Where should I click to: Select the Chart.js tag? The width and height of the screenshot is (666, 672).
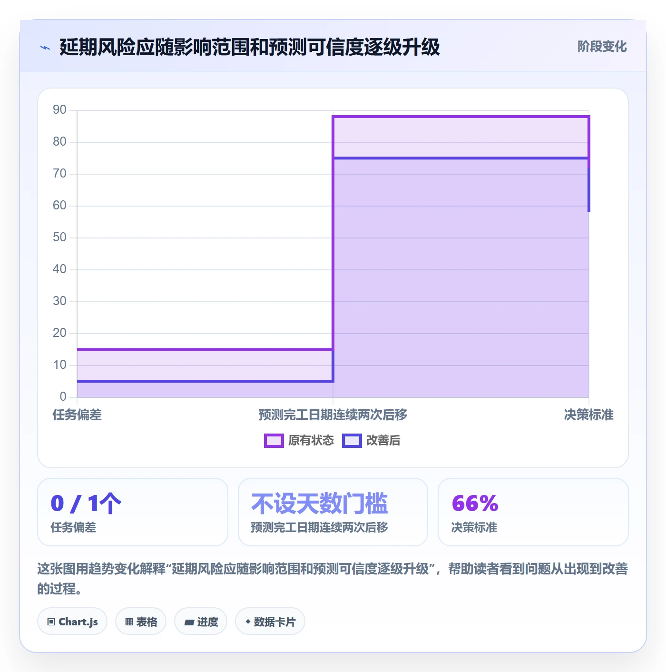72,621
